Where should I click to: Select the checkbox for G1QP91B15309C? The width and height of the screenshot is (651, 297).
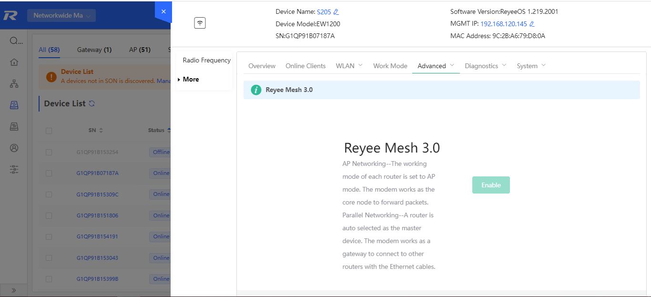(x=49, y=195)
